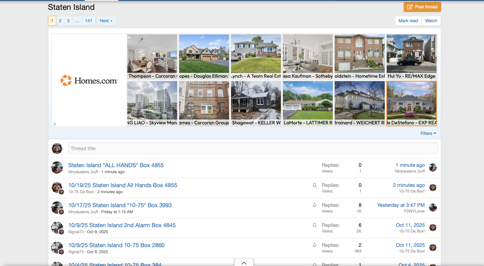
Task: Open DeStefano EXP Realty listing thumbnail
Action: point(411,103)
